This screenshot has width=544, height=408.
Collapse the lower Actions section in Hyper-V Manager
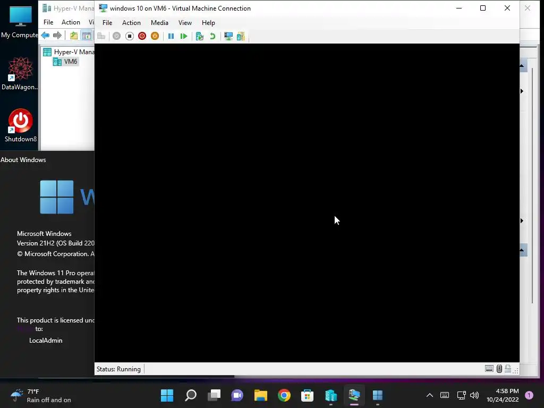click(522, 250)
